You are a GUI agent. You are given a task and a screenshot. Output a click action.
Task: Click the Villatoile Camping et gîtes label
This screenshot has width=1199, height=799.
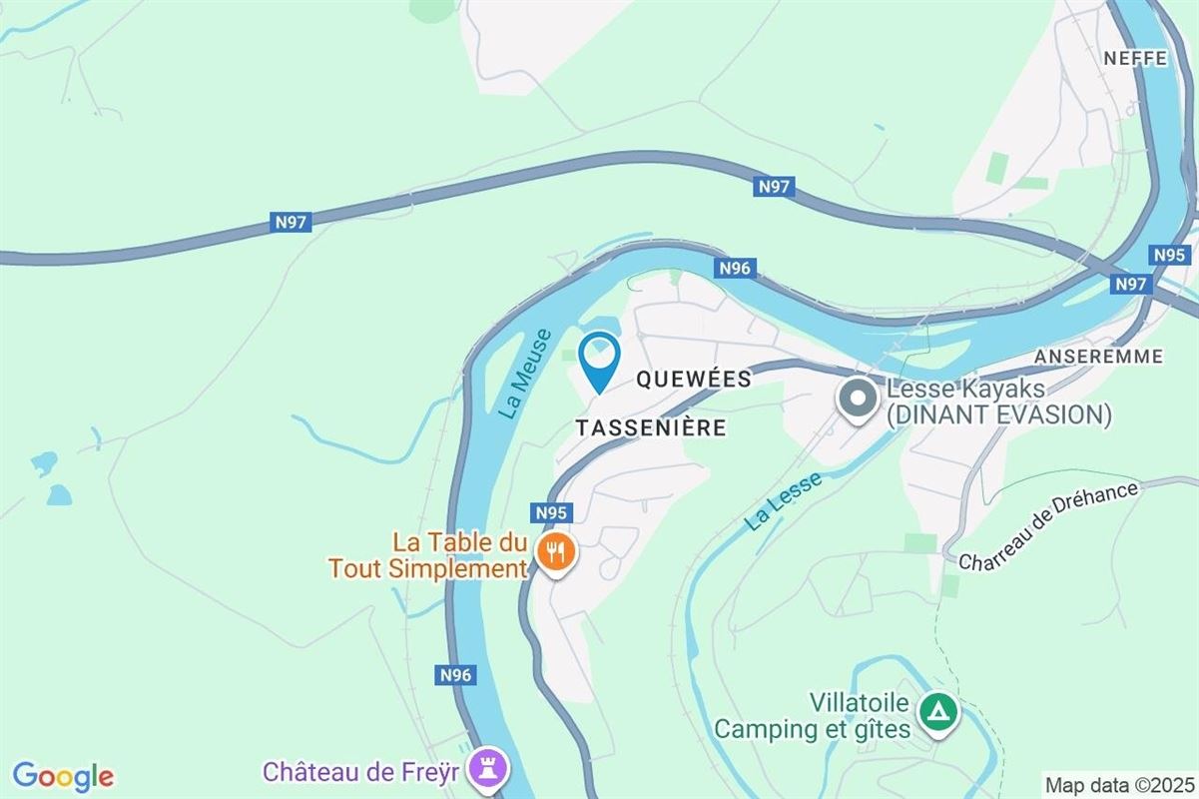click(813, 716)
